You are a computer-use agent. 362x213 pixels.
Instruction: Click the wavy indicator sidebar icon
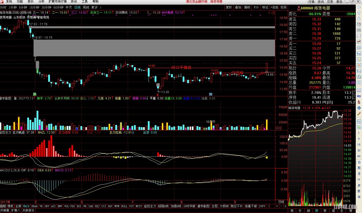click(359, 90)
